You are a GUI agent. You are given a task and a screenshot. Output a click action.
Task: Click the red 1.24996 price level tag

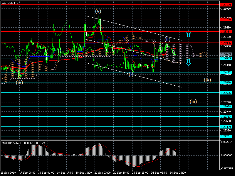226,43
